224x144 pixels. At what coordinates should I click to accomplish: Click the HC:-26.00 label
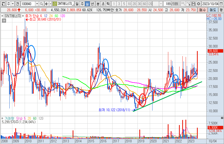(214, 19)
